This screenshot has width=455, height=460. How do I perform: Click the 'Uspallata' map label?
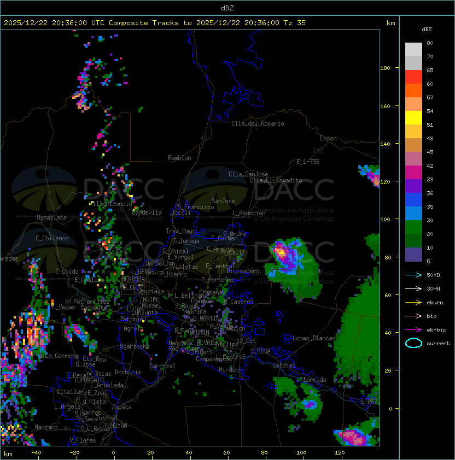click(x=51, y=217)
